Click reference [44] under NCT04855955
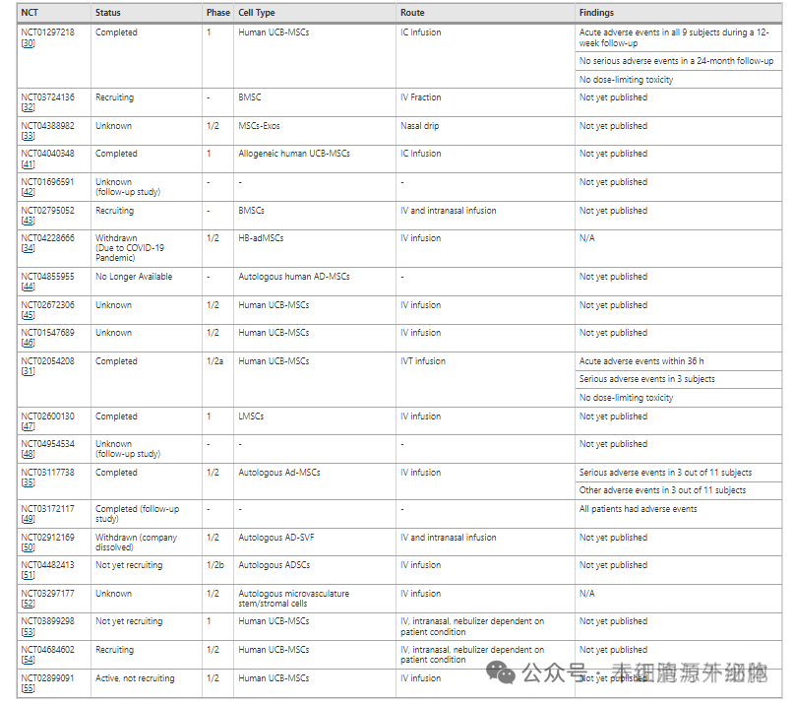Viewport: 793px width, 704px height. pos(28,287)
